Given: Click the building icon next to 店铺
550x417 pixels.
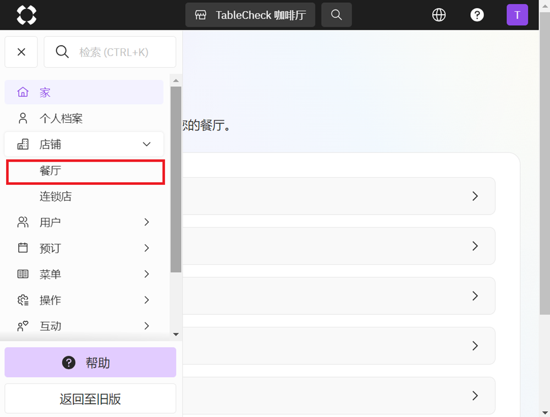Looking at the screenshot, I should click(23, 144).
